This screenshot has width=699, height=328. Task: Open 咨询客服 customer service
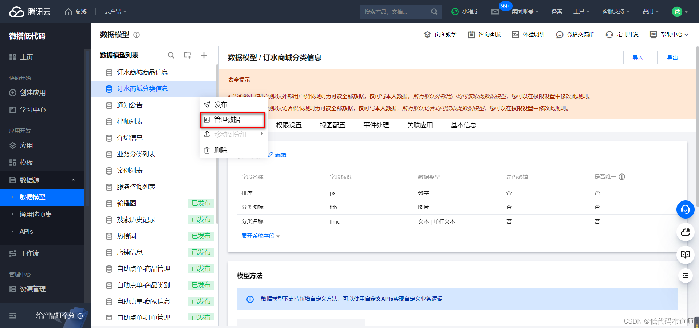484,35
